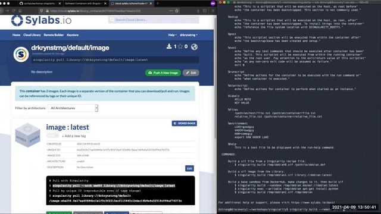Click the sylabs.io docs URL in terminal

(313, 202)
